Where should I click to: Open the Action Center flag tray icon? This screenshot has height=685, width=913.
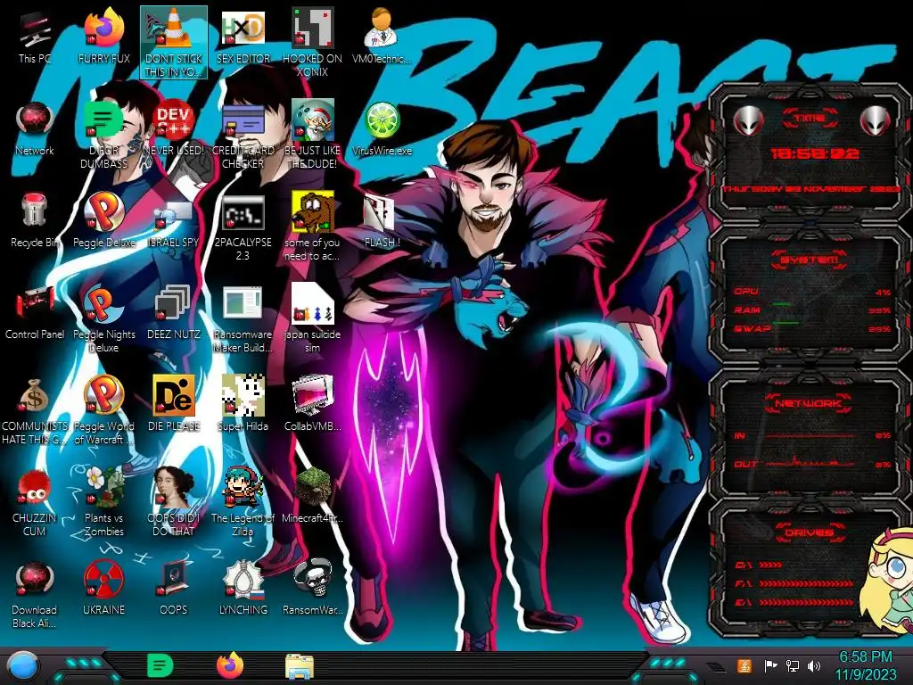tap(770, 665)
